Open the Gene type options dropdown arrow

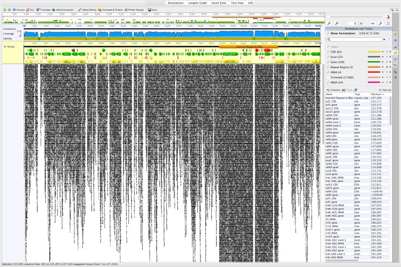point(383,62)
